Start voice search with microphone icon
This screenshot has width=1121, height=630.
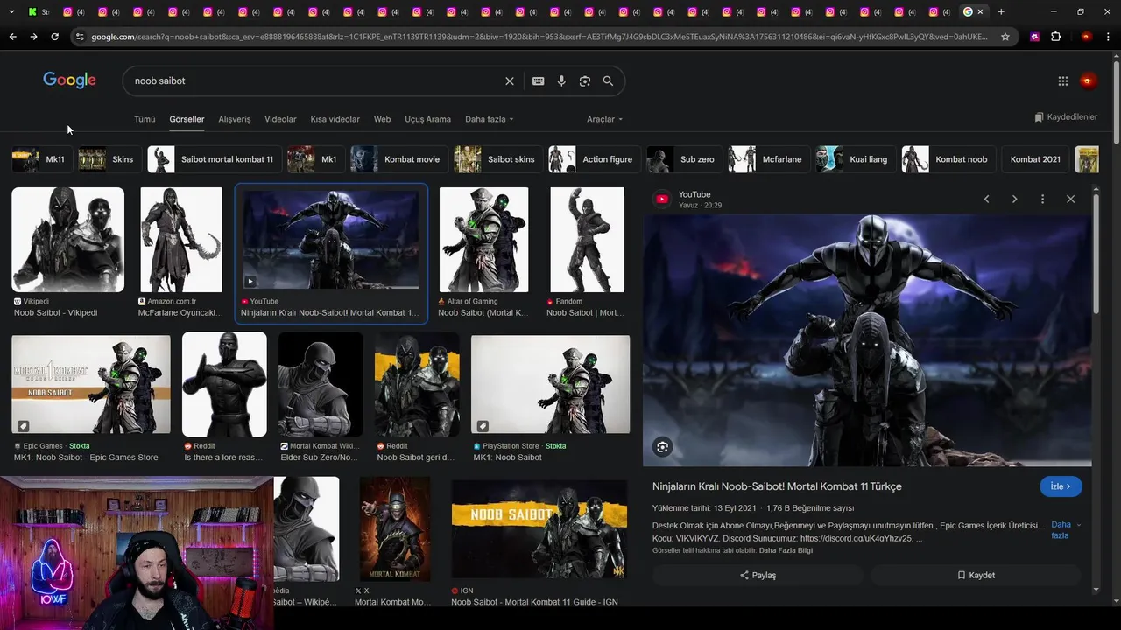tap(561, 80)
